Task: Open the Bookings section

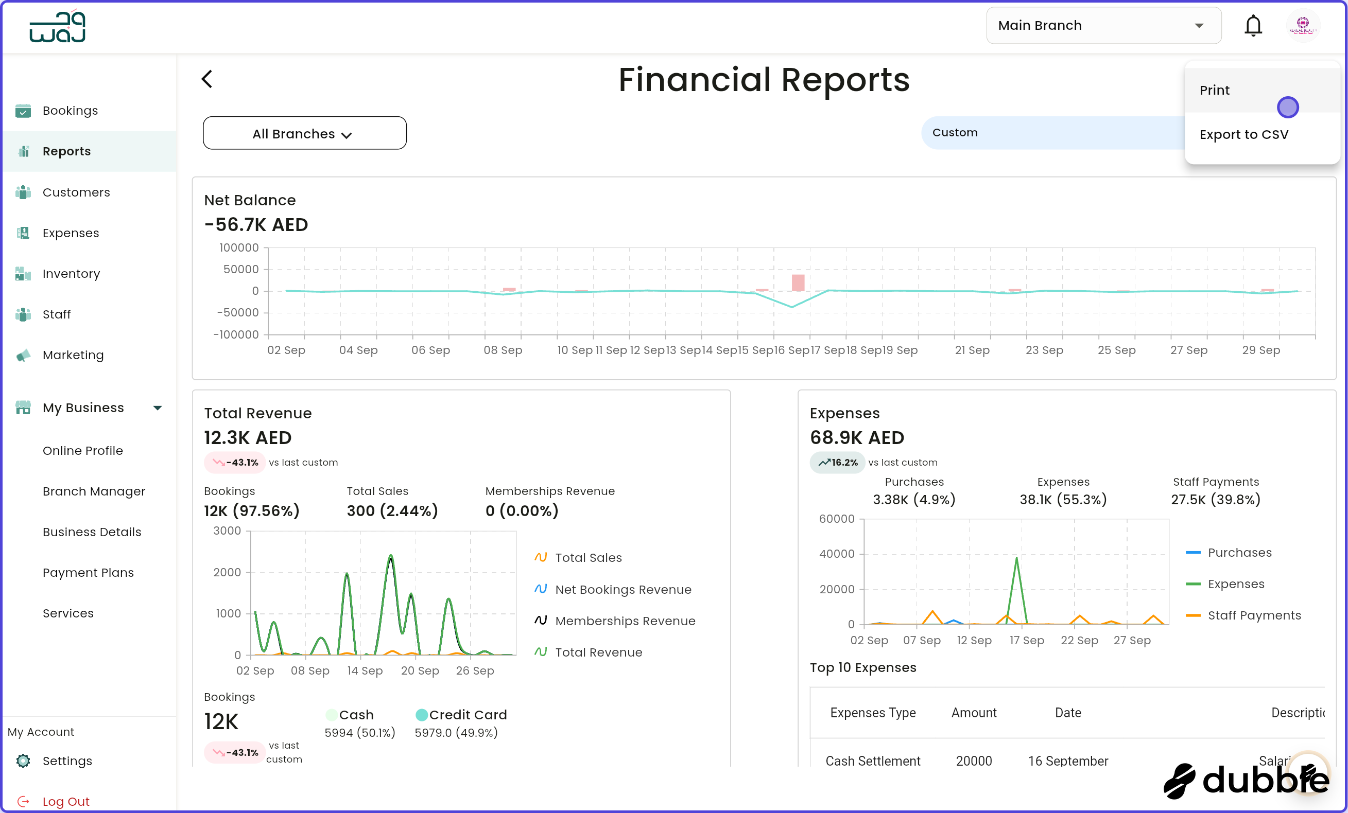Action: click(23, 111)
